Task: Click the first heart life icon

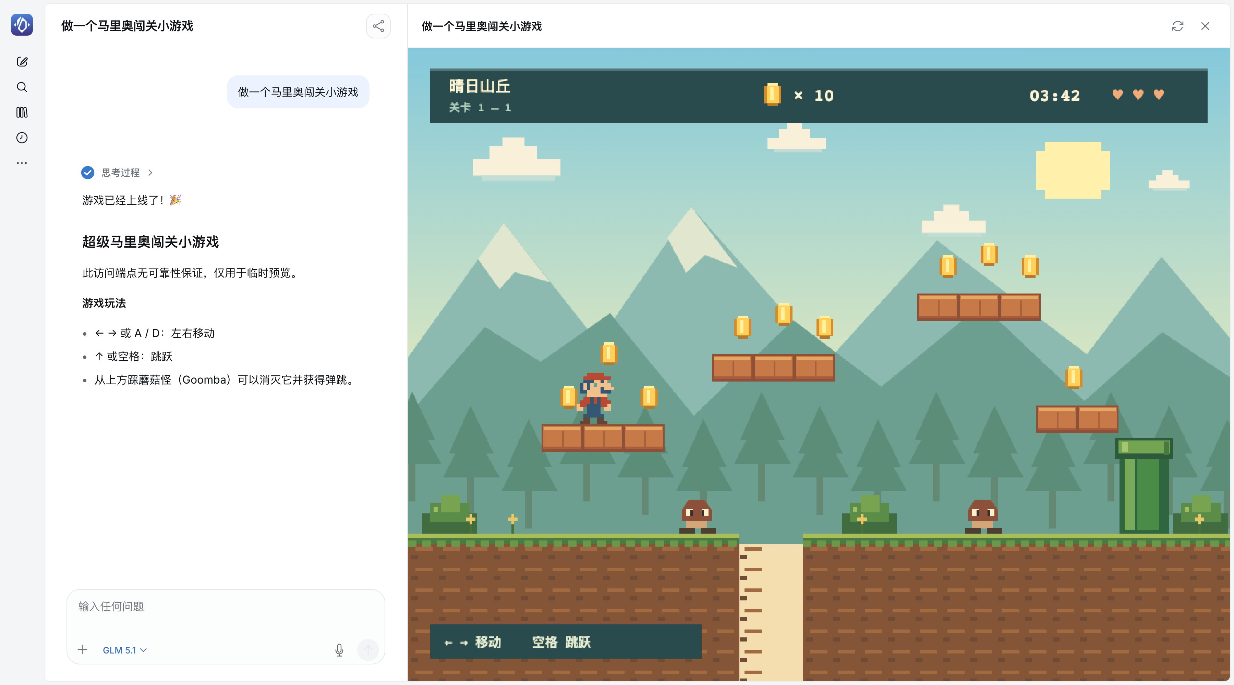Action: pyautogui.click(x=1117, y=94)
